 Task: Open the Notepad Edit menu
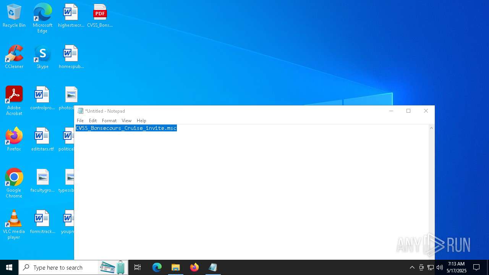coord(93,120)
